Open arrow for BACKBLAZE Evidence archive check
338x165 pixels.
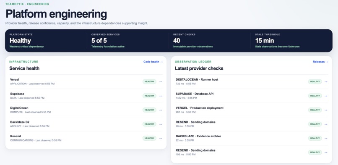click(x=326, y=138)
